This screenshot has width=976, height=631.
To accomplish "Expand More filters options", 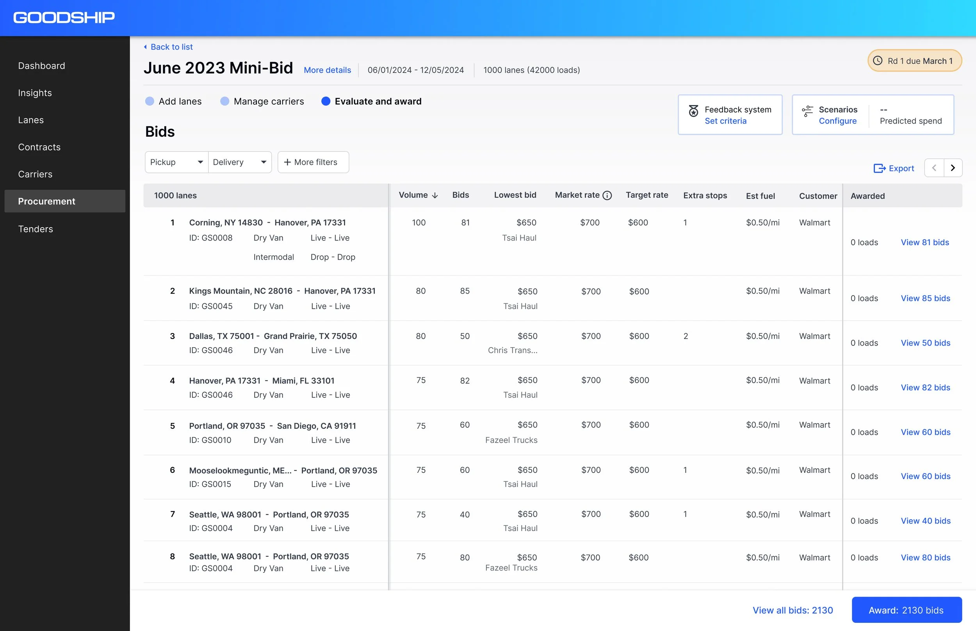I will (x=313, y=162).
